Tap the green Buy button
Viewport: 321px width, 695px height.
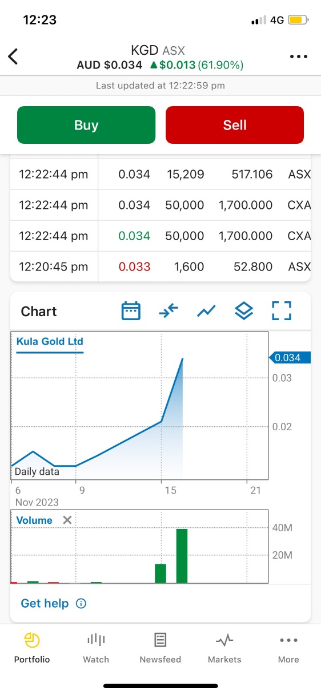pos(86,125)
